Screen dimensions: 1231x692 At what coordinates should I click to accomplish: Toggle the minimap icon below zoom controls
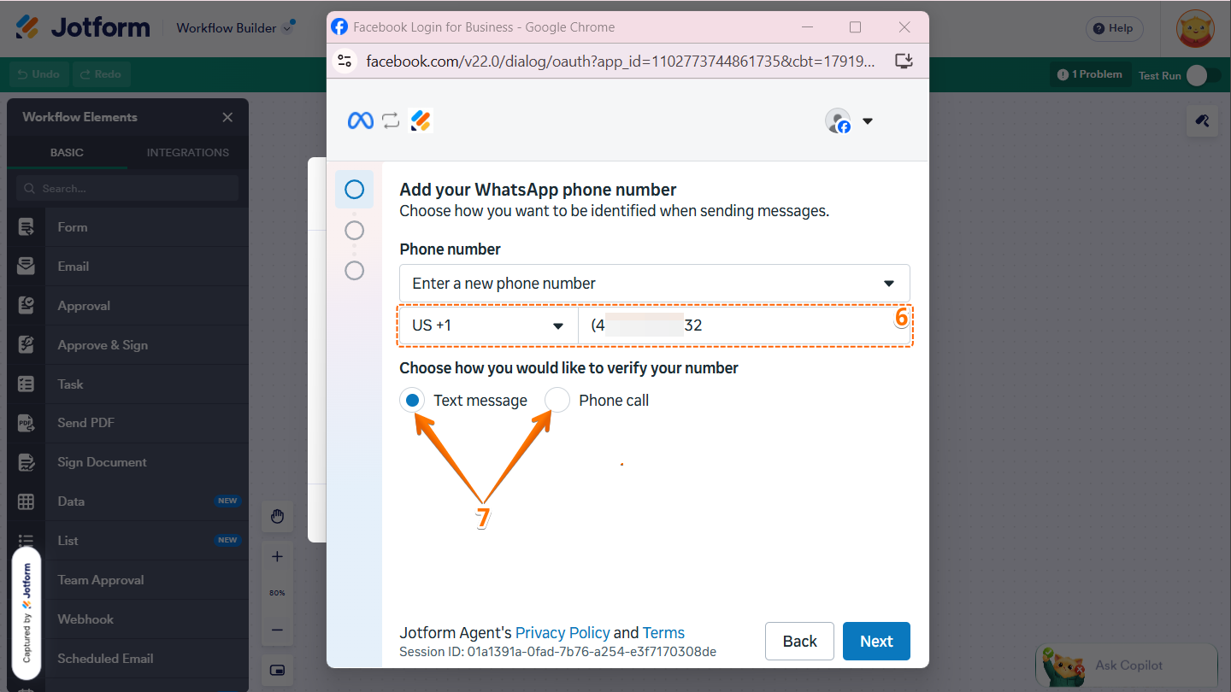pos(277,669)
